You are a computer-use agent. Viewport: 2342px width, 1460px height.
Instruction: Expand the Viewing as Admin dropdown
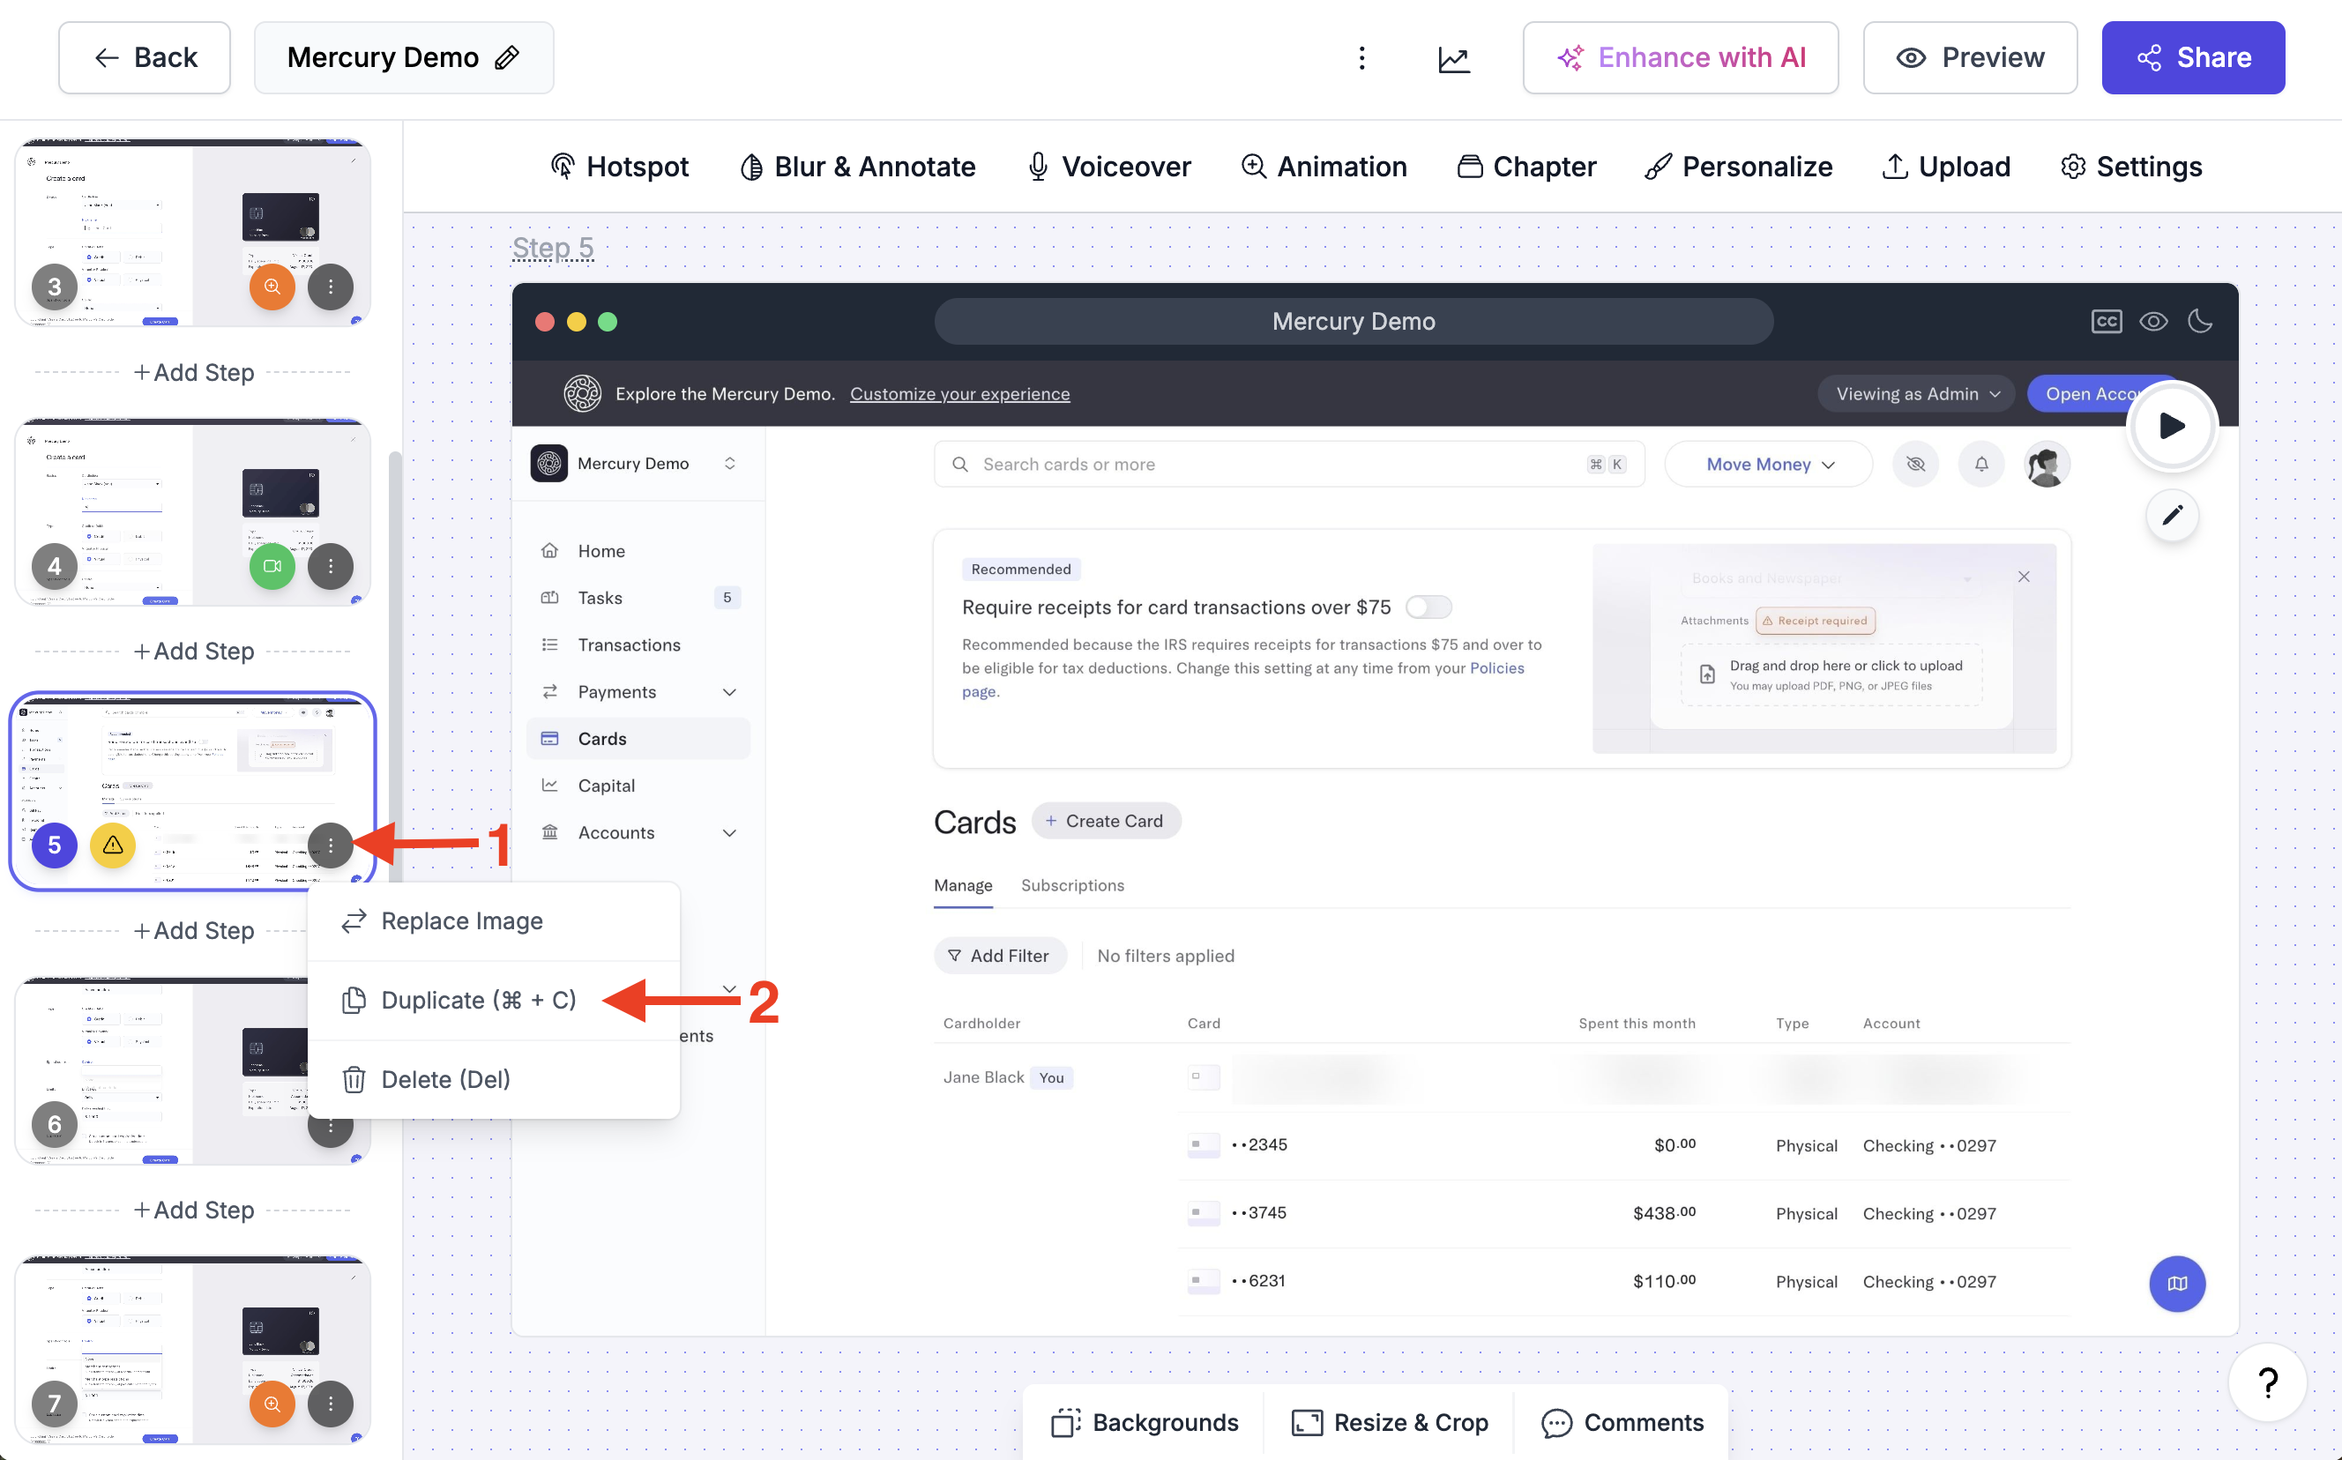[1916, 394]
